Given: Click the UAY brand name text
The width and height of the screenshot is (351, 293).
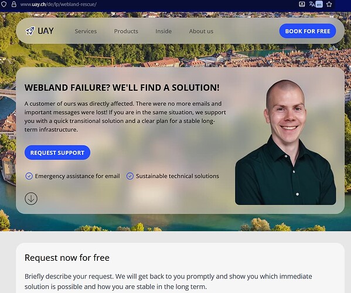Looking at the screenshot, I should click(x=46, y=31).
